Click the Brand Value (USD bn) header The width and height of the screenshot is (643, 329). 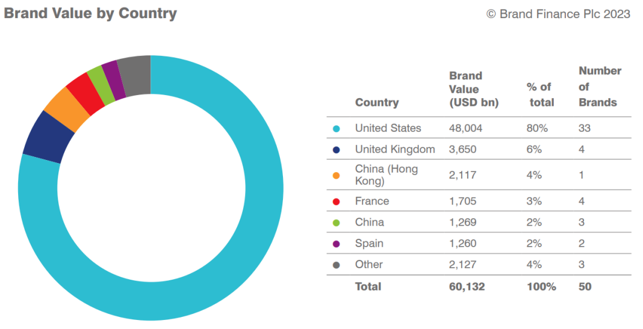[x=474, y=89]
